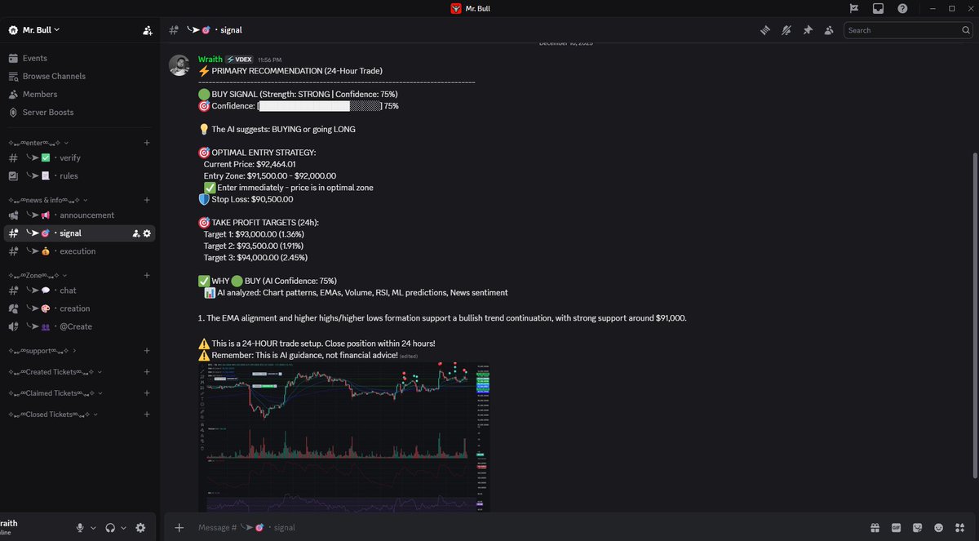Image resolution: width=979 pixels, height=541 pixels.
Task: Add channel to news & info category
Action: coord(147,200)
